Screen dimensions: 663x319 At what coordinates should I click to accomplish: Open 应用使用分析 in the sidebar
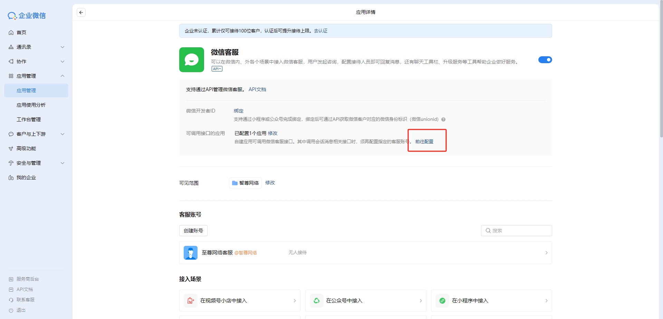pyautogui.click(x=31, y=105)
